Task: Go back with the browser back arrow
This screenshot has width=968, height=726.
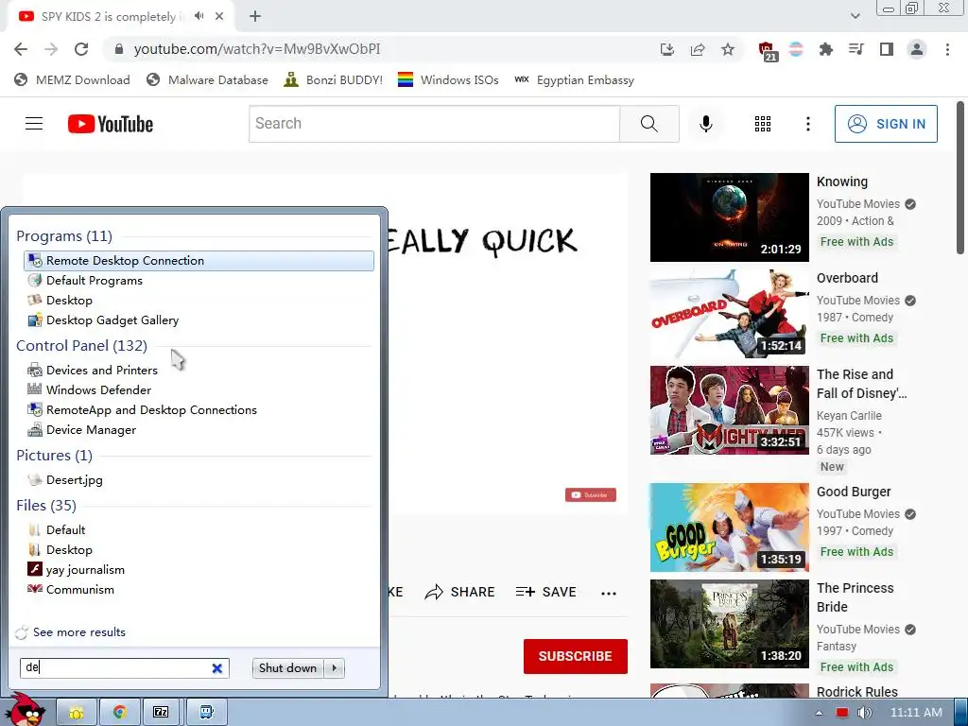Action: pyautogui.click(x=21, y=49)
